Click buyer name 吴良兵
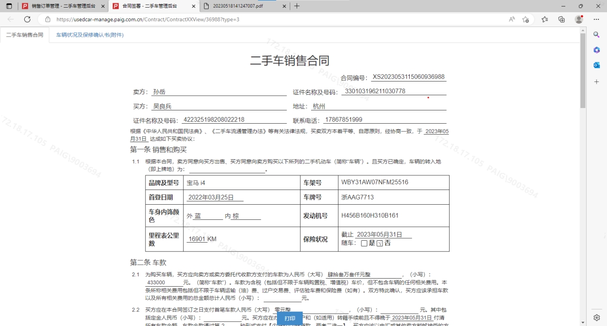The image size is (607, 326). pyautogui.click(x=162, y=107)
